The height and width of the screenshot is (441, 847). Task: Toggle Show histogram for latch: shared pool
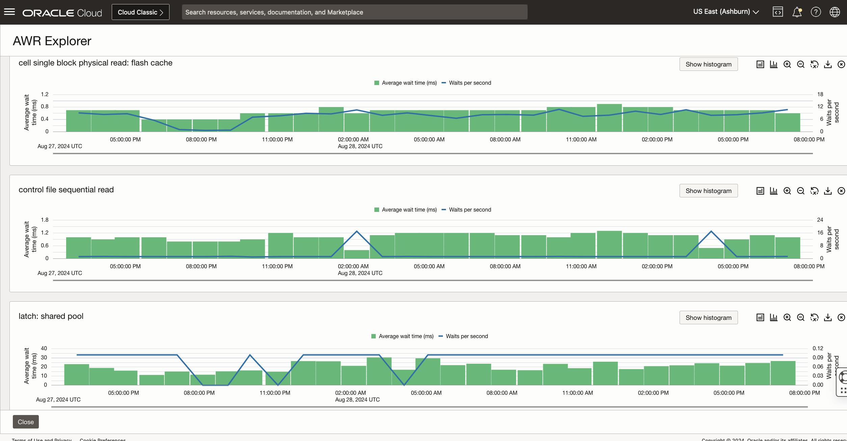click(x=708, y=318)
